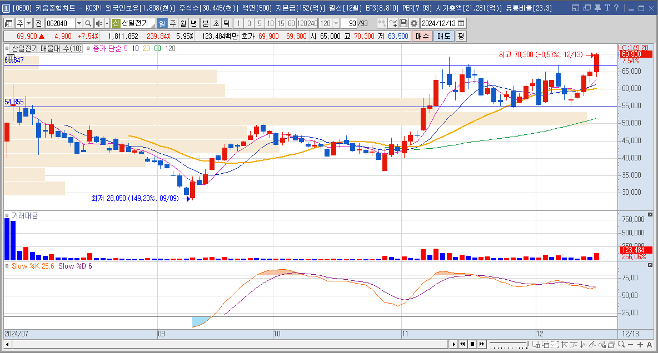Click the date field 2024/12/13

click(438, 23)
